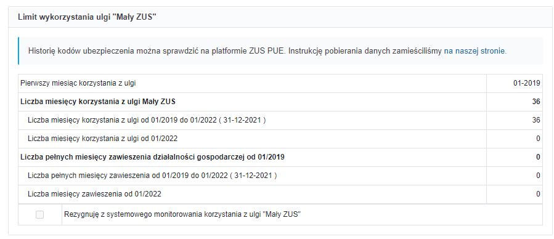
Task: Select 'Liczba miesięcy zawieszenia od 01/2022' label
Action: [x=94, y=194]
